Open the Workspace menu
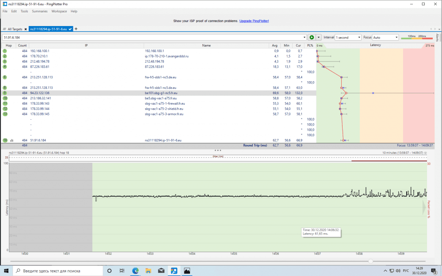The width and height of the screenshot is (442, 276). coord(59,11)
